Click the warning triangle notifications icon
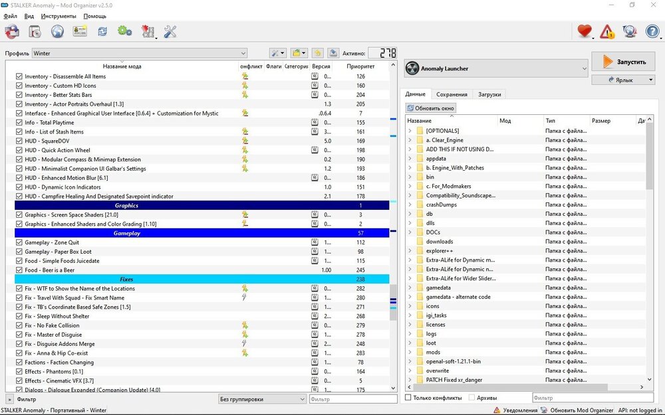This screenshot has height=415, width=665. tap(606, 31)
